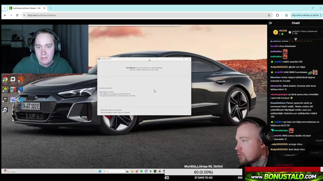This screenshot has width=323, height=181.
Task: Click username Massiton in chat
Action: click(x=276, y=77)
